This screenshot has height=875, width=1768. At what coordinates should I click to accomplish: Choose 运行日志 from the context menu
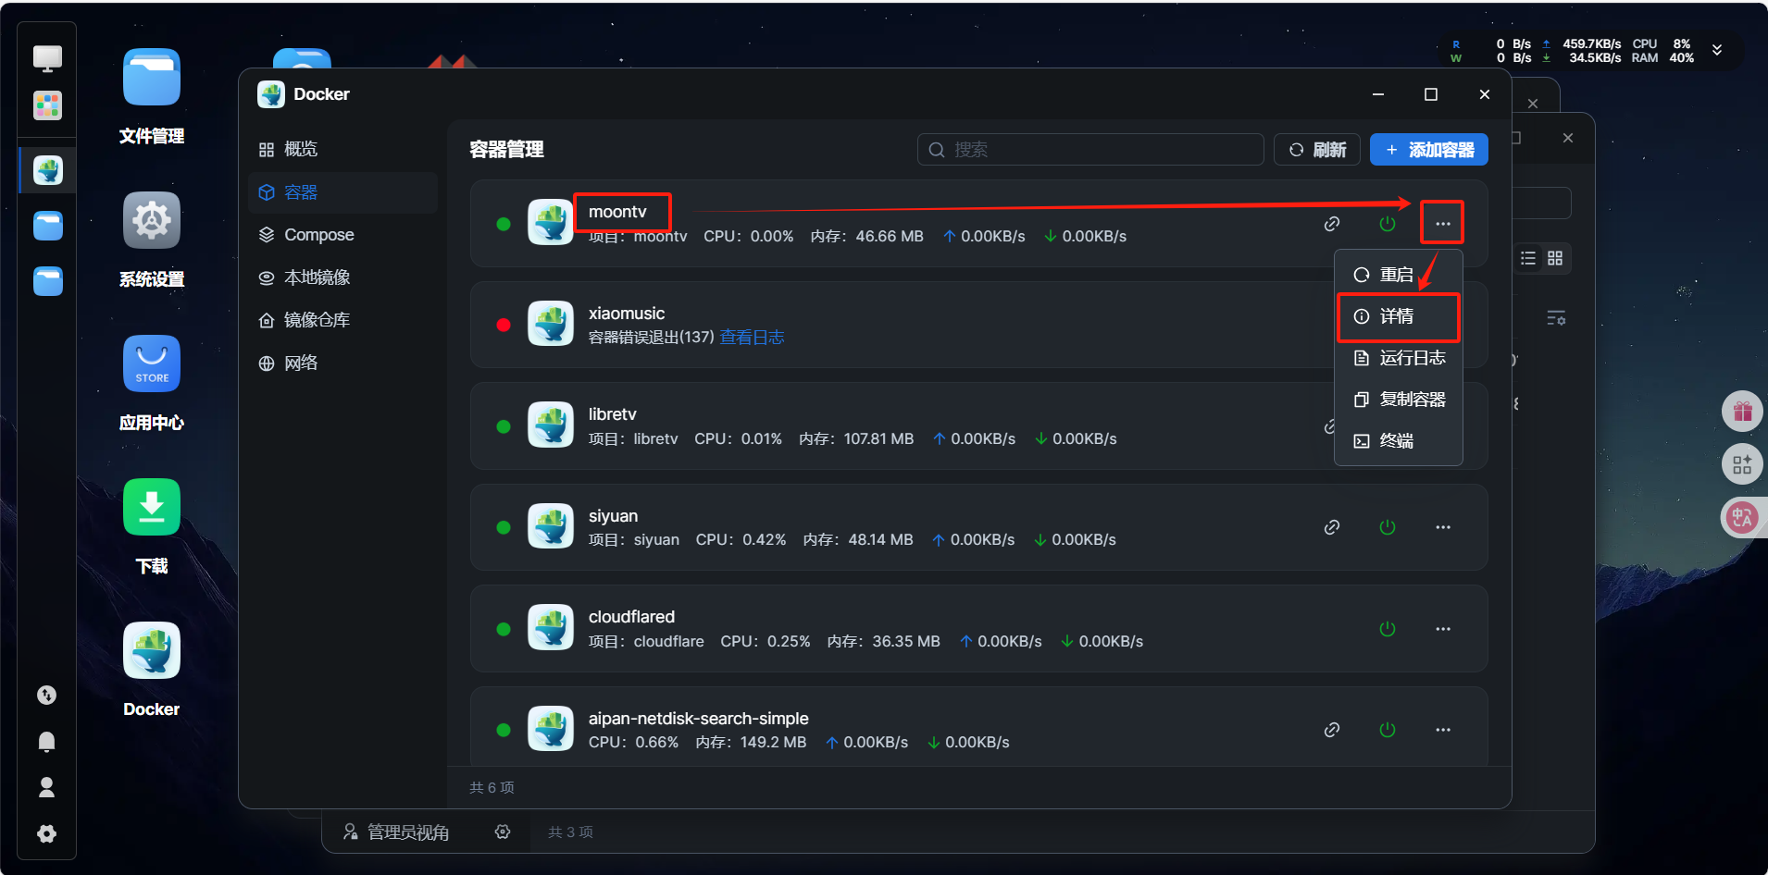1398,358
